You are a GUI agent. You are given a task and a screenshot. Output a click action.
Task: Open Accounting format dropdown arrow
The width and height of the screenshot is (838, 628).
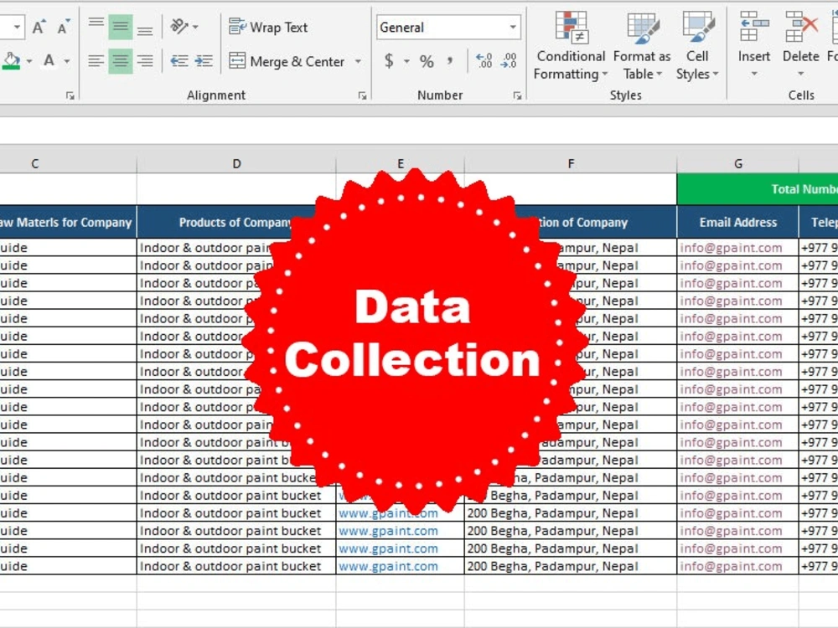point(406,61)
